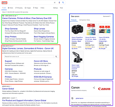Click the £879.00 price text
This screenshot has width=115, height=107.
[74, 71]
